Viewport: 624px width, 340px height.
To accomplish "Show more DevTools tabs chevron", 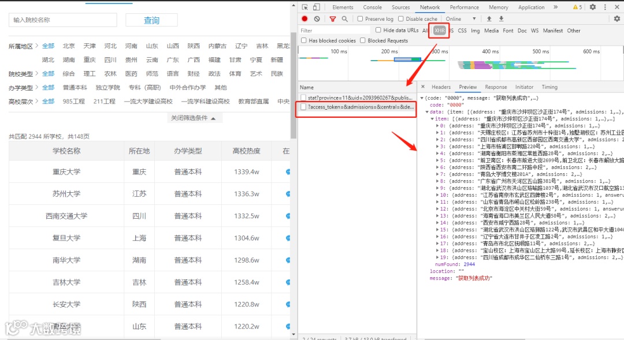I will coord(556,7).
